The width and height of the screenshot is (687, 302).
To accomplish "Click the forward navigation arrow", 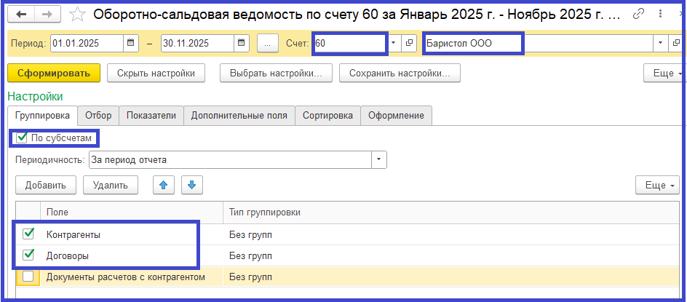I will 47,15.
